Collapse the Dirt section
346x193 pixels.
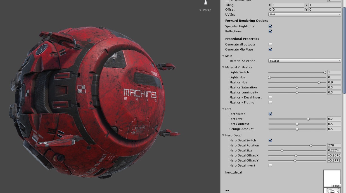pyautogui.click(x=223, y=109)
